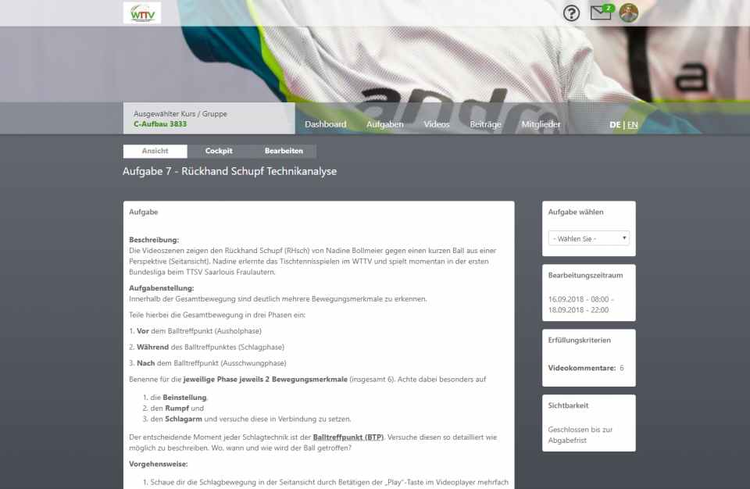Switch language to EN
Image resolution: width=750 pixels, height=489 pixels.
tap(632, 125)
